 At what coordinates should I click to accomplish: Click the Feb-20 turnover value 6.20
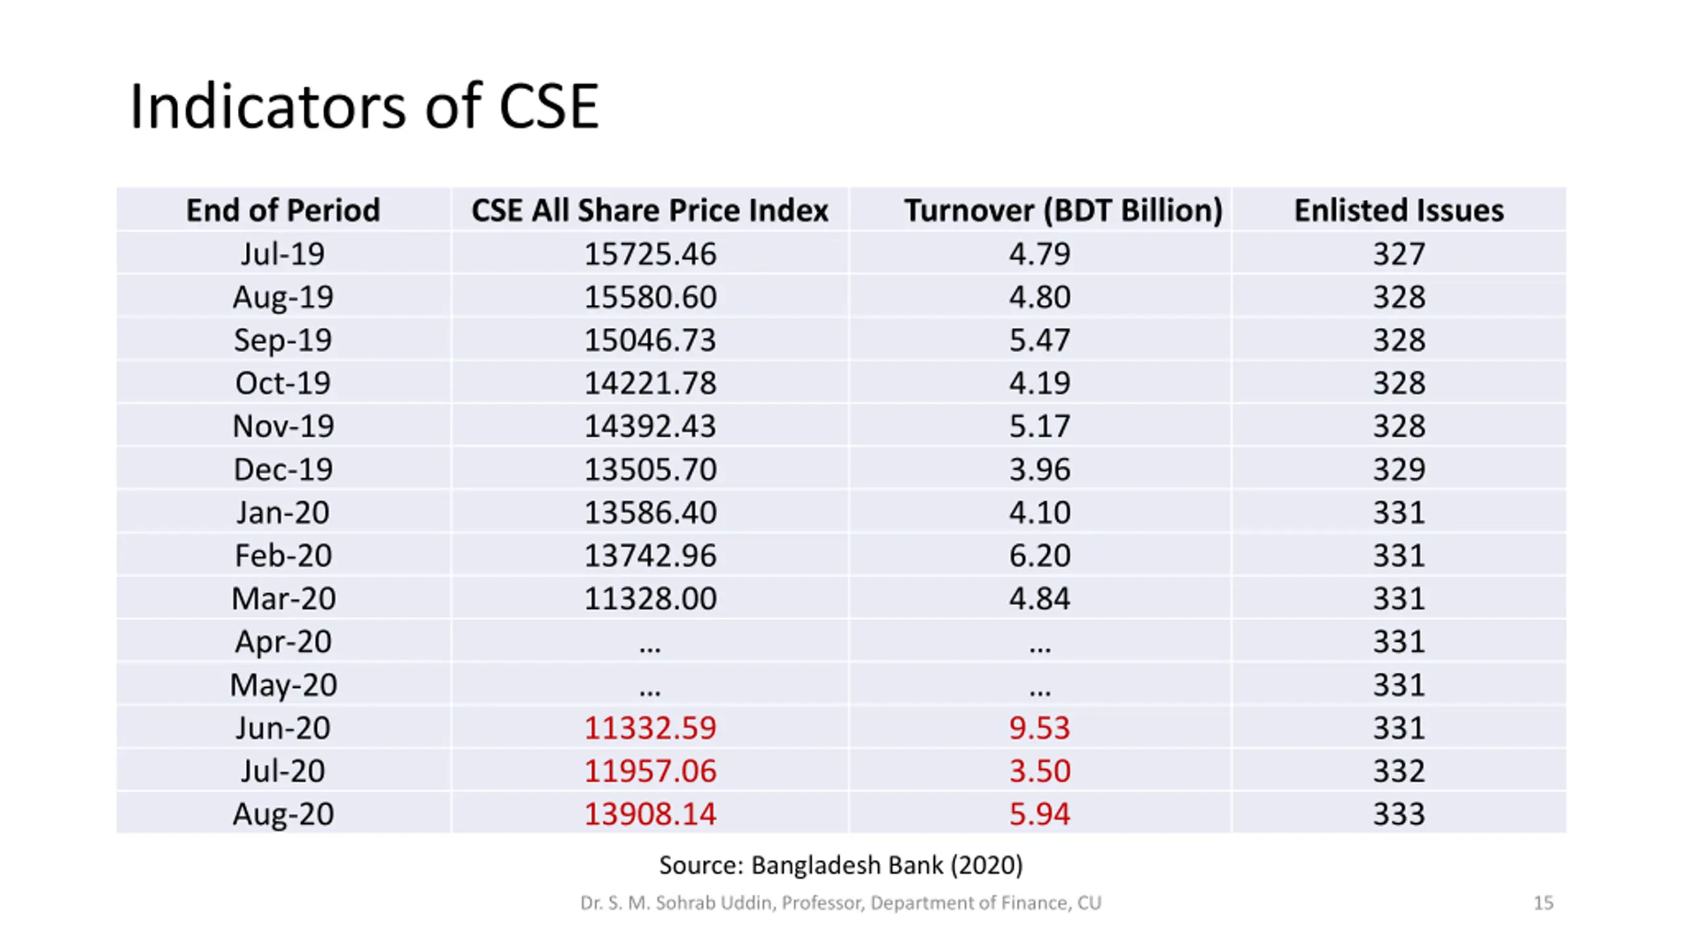click(x=1039, y=555)
